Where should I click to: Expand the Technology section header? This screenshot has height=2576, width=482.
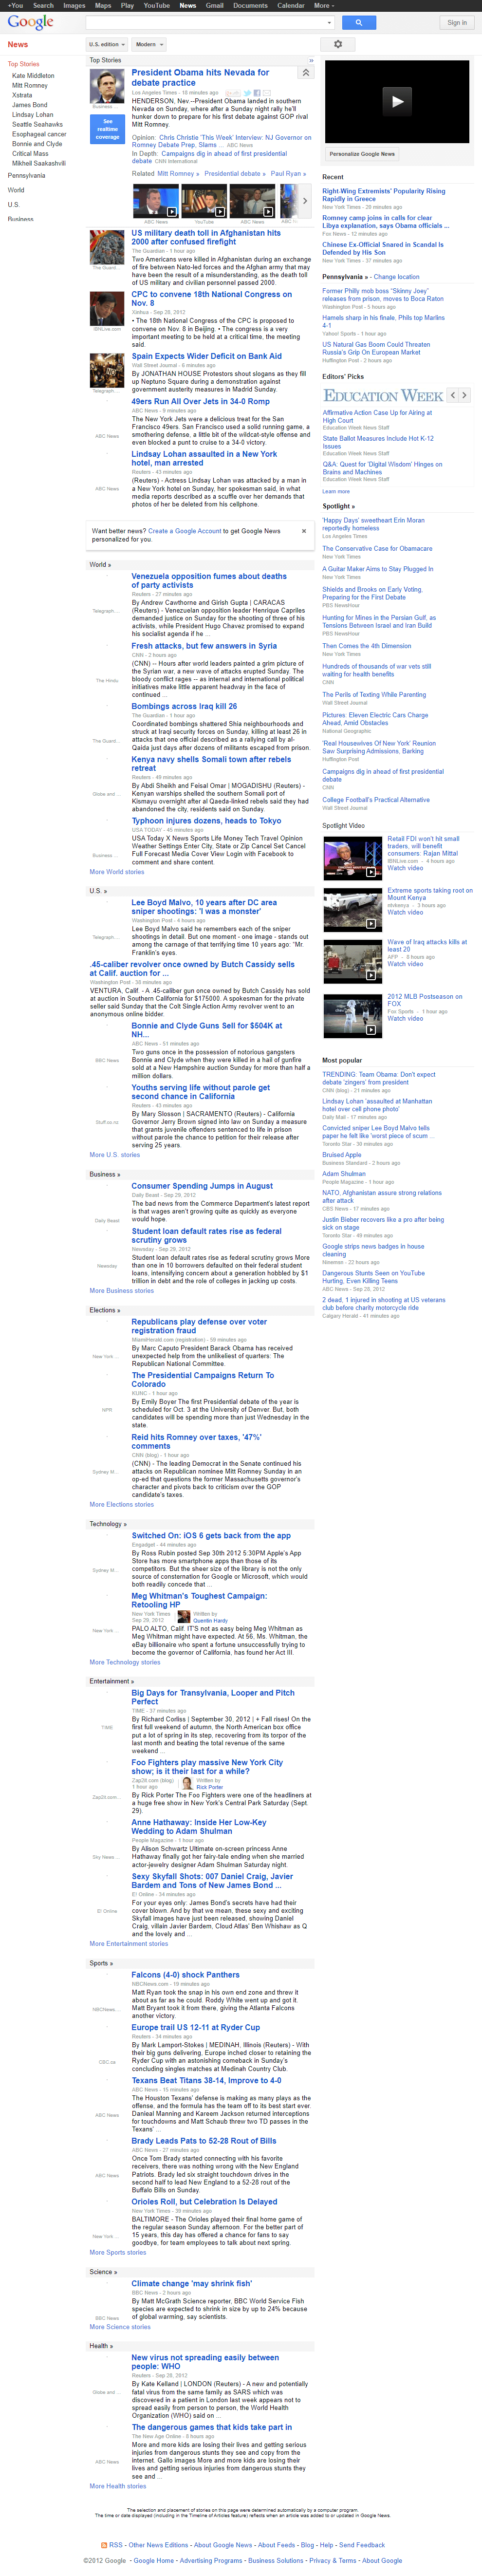(x=108, y=1523)
